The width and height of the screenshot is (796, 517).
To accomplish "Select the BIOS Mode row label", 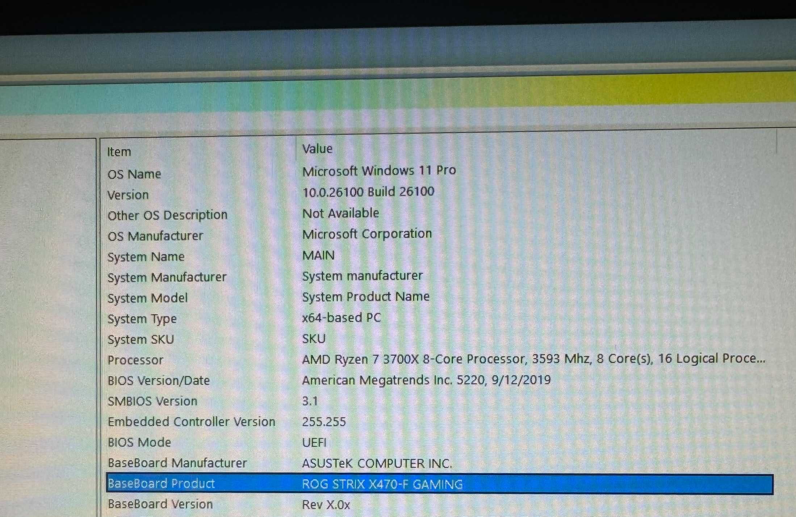I will tap(139, 442).
